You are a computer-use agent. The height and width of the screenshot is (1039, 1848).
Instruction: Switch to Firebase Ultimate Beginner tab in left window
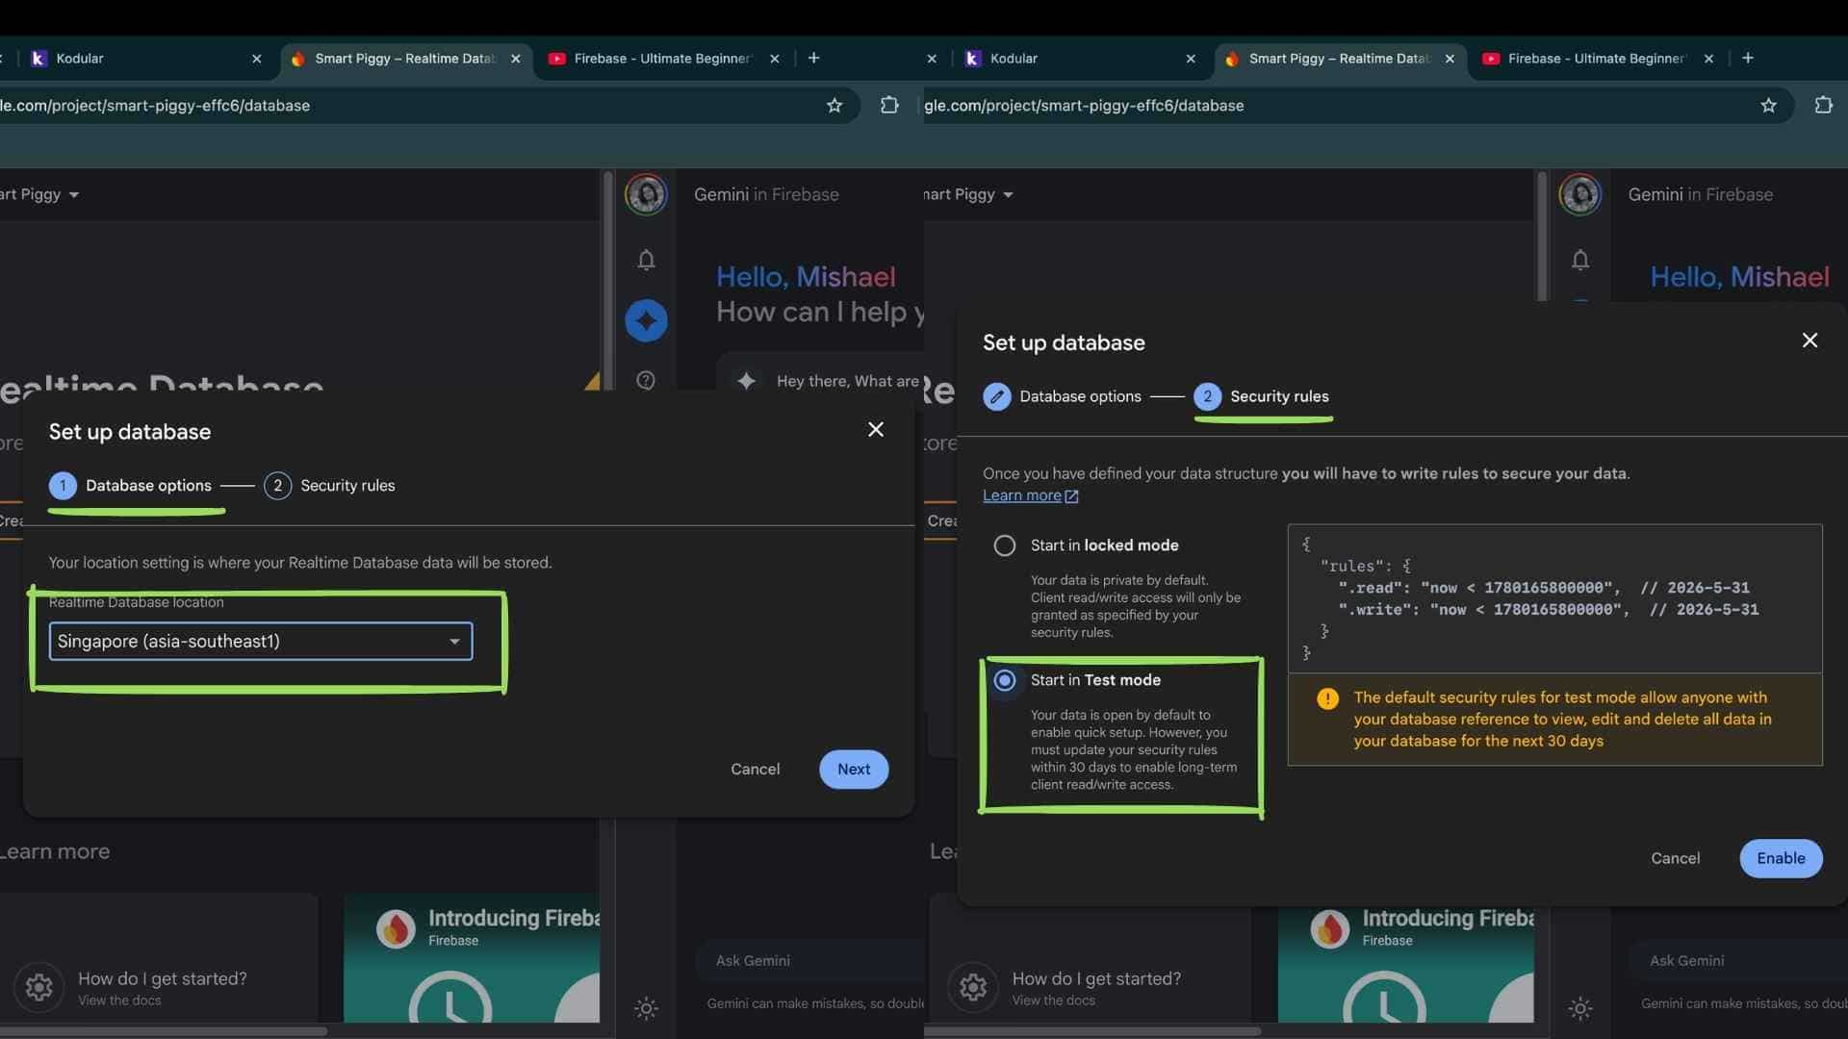click(x=664, y=59)
